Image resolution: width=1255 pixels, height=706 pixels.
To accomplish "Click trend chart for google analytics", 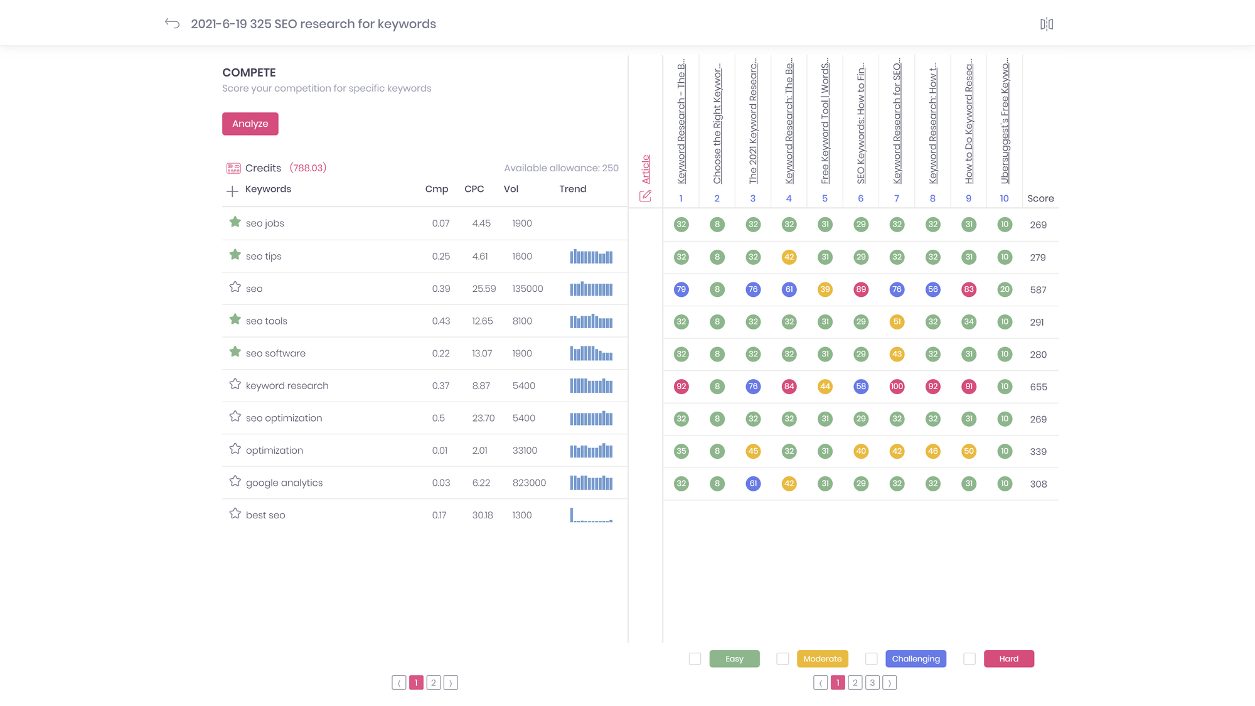I will [x=591, y=482].
